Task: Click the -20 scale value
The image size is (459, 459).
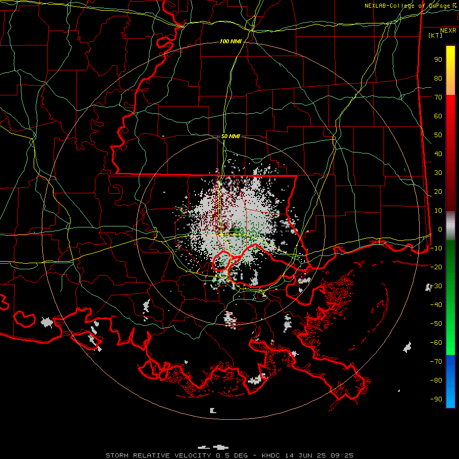Action: 436,267
